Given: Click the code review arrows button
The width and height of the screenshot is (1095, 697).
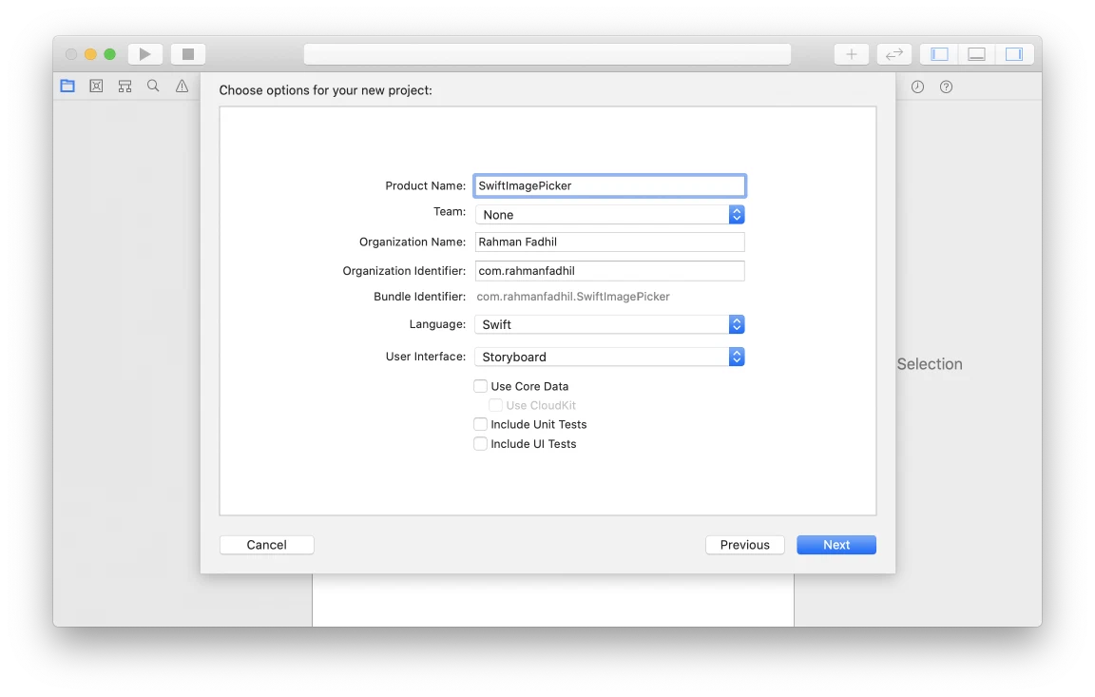Looking at the screenshot, I should (893, 54).
